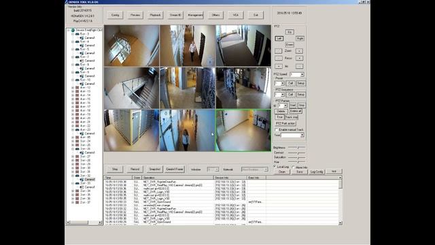Start recording with the Record button

pos(135,169)
